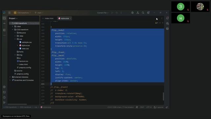Select view.css in project tree

[24, 49]
